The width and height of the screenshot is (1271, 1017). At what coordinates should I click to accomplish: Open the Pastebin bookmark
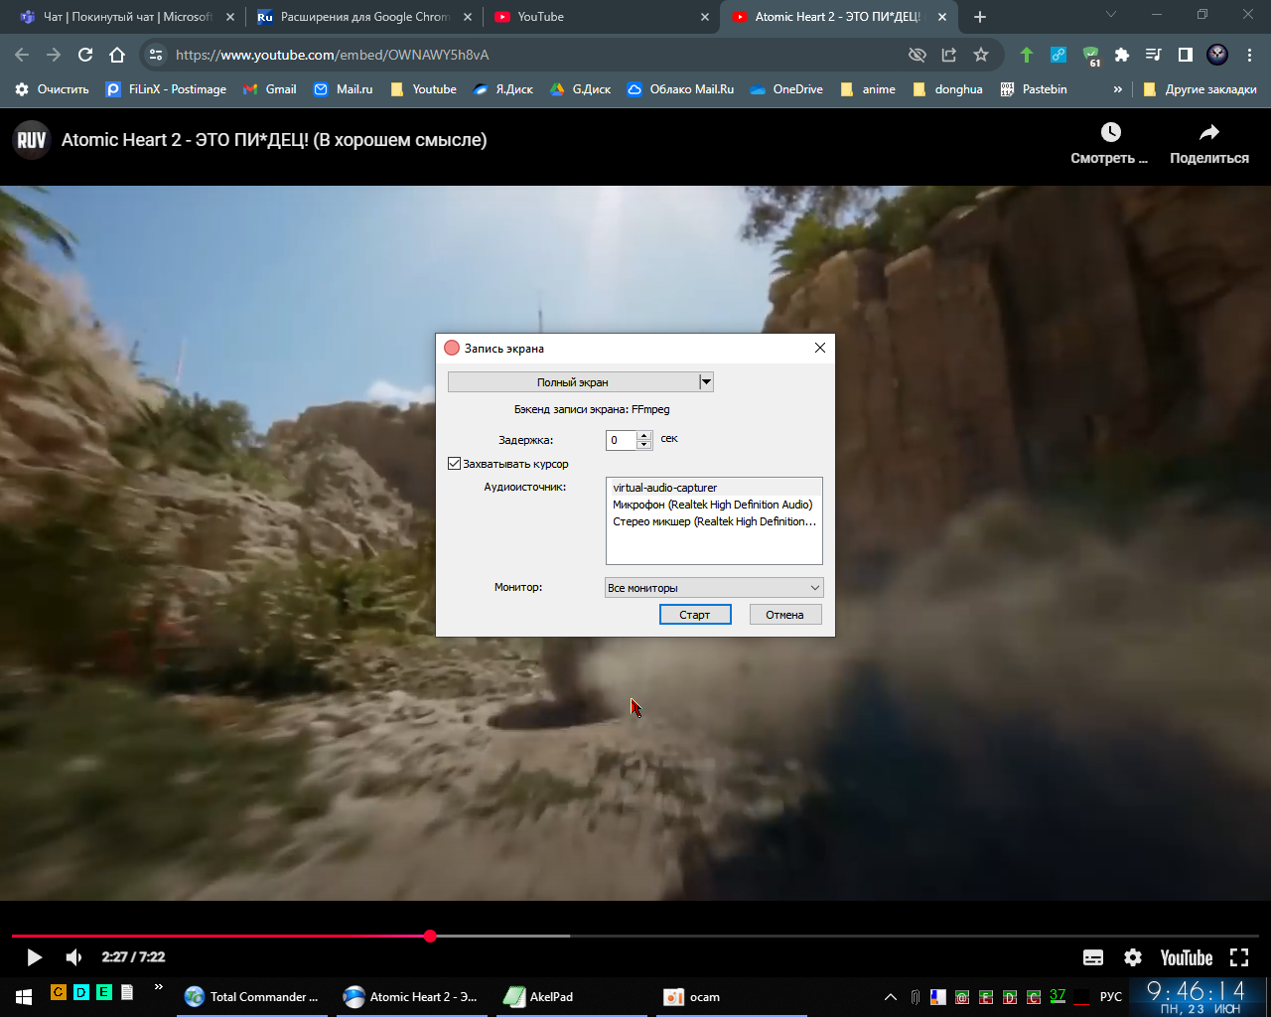[x=1034, y=89]
